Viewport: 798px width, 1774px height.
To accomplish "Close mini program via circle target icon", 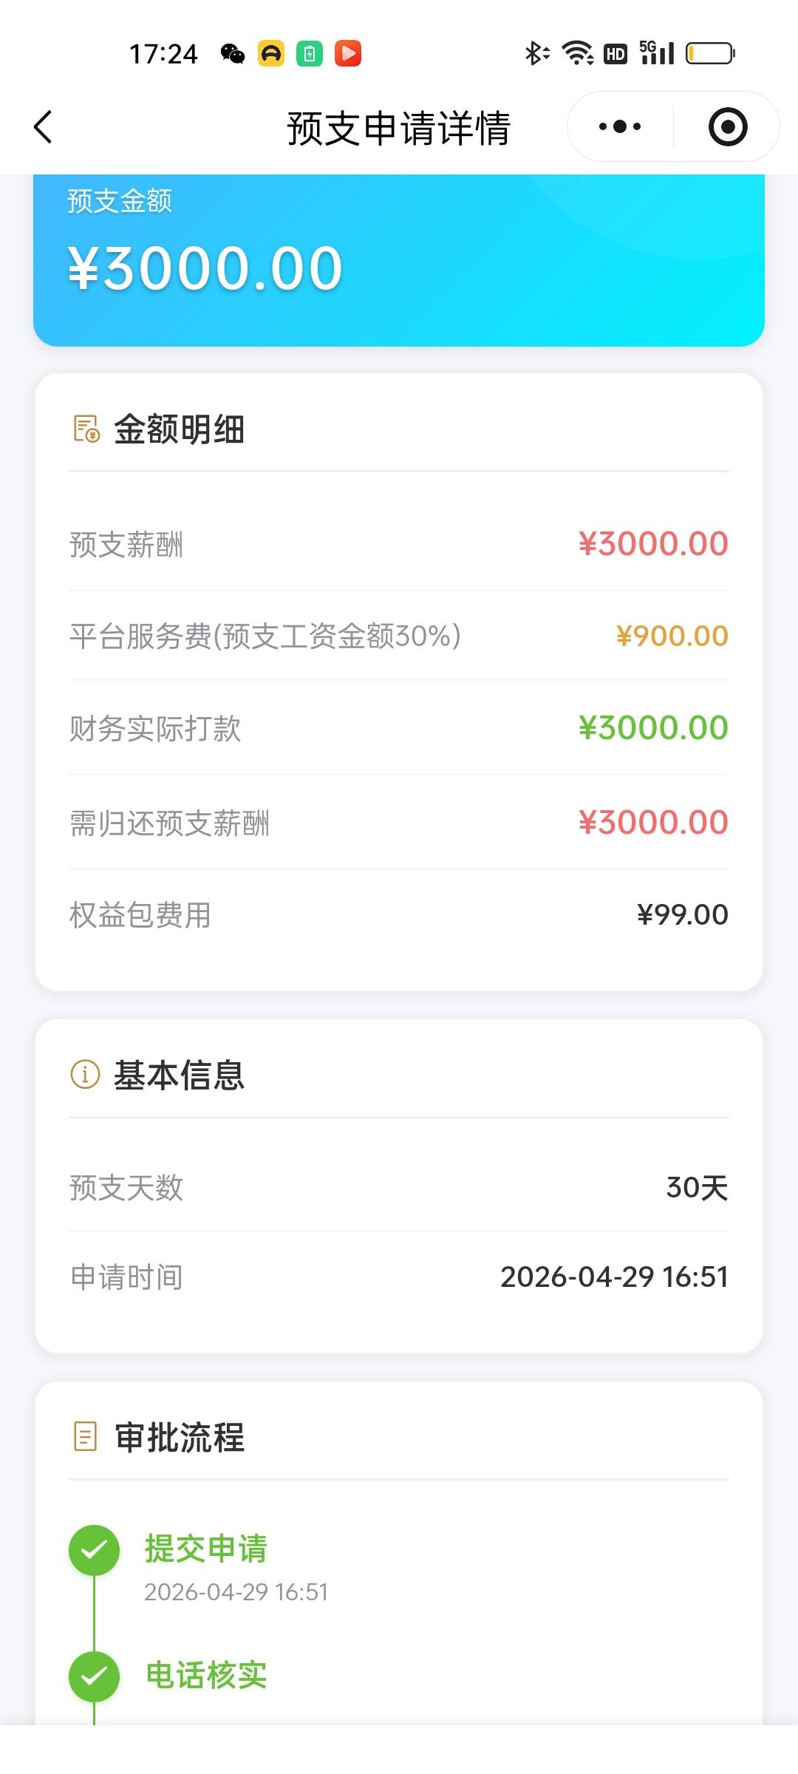I will (728, 126).
